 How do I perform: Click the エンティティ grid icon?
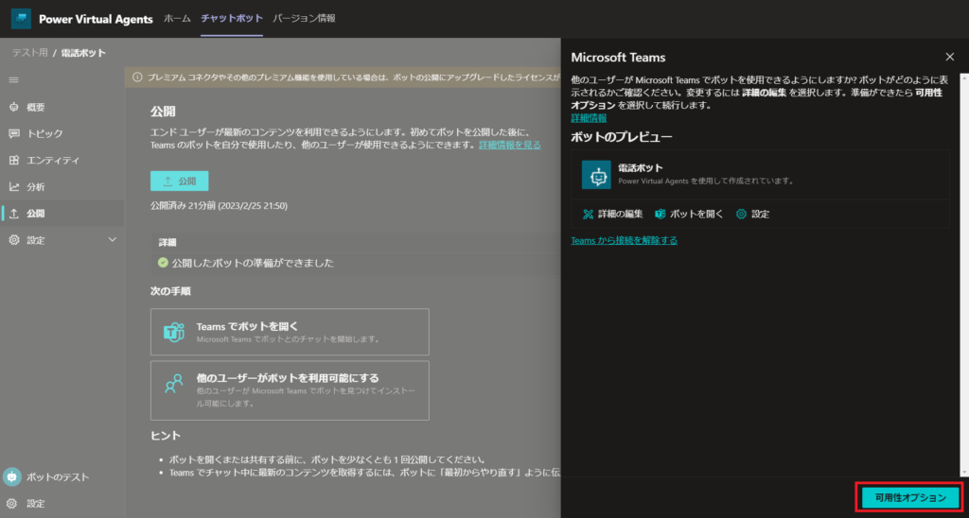(14, 161)
